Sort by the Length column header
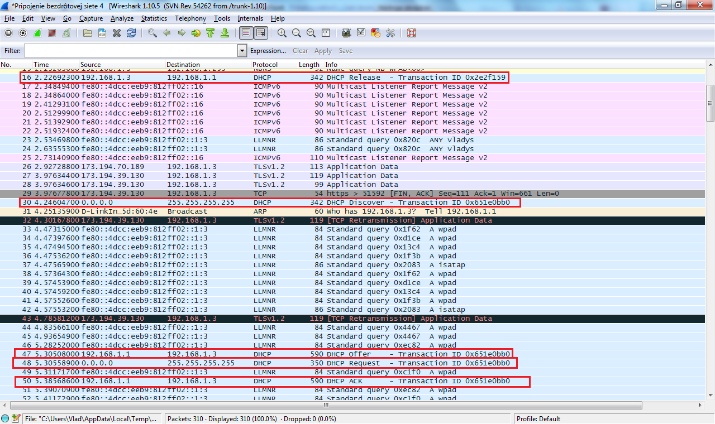Image resolution: width=715 pixels, height=424 pixels. point(309,65)
